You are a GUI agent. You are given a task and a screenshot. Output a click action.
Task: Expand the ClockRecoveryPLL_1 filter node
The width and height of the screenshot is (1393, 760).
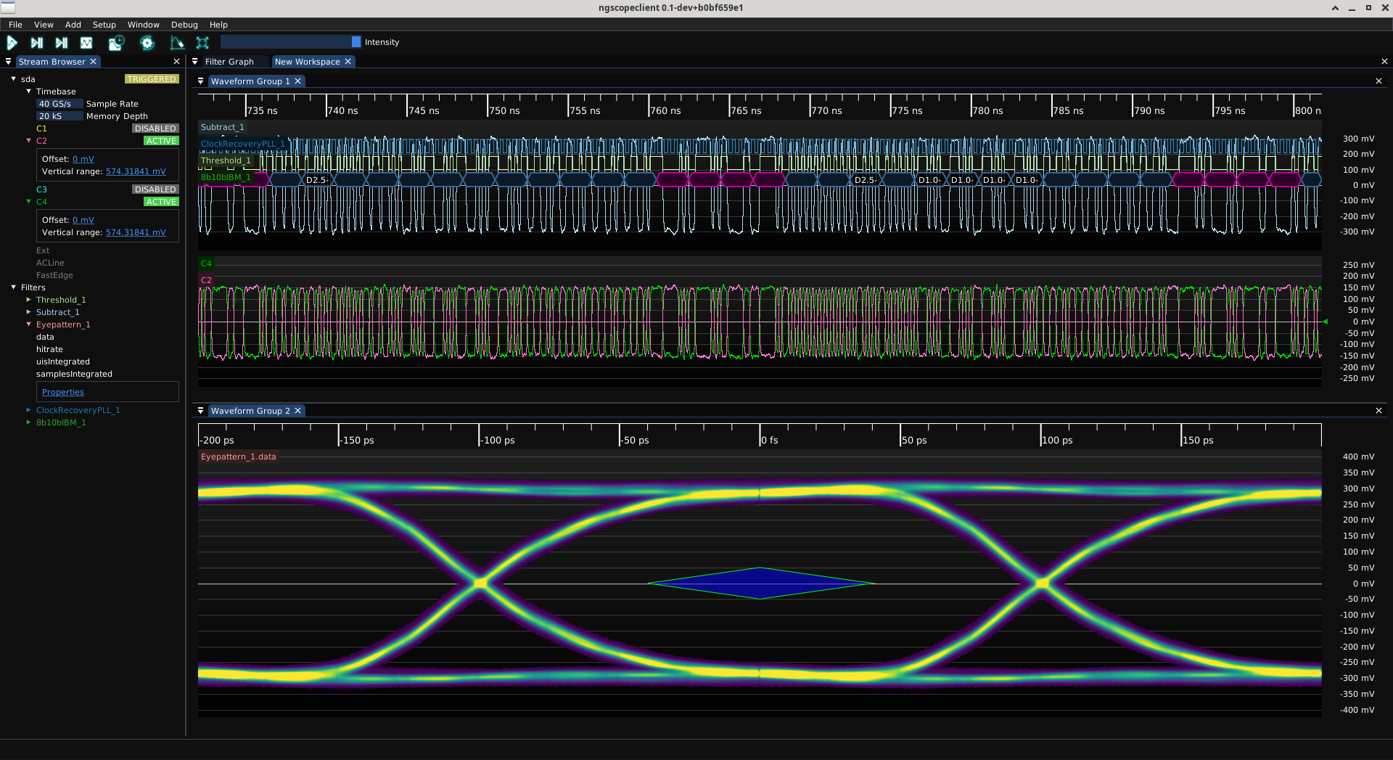point(29,409)
